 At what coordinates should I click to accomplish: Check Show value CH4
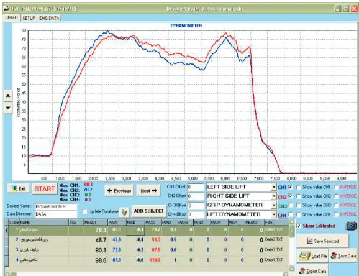click(299, 214)
